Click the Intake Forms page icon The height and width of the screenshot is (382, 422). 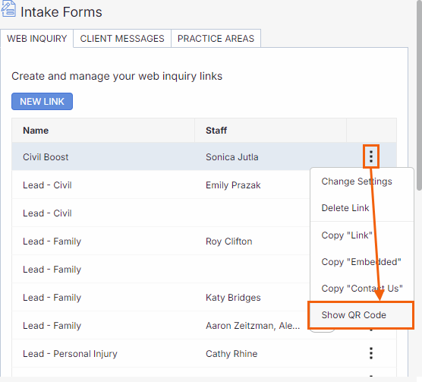pyautogui.click(x=8, y=9)
